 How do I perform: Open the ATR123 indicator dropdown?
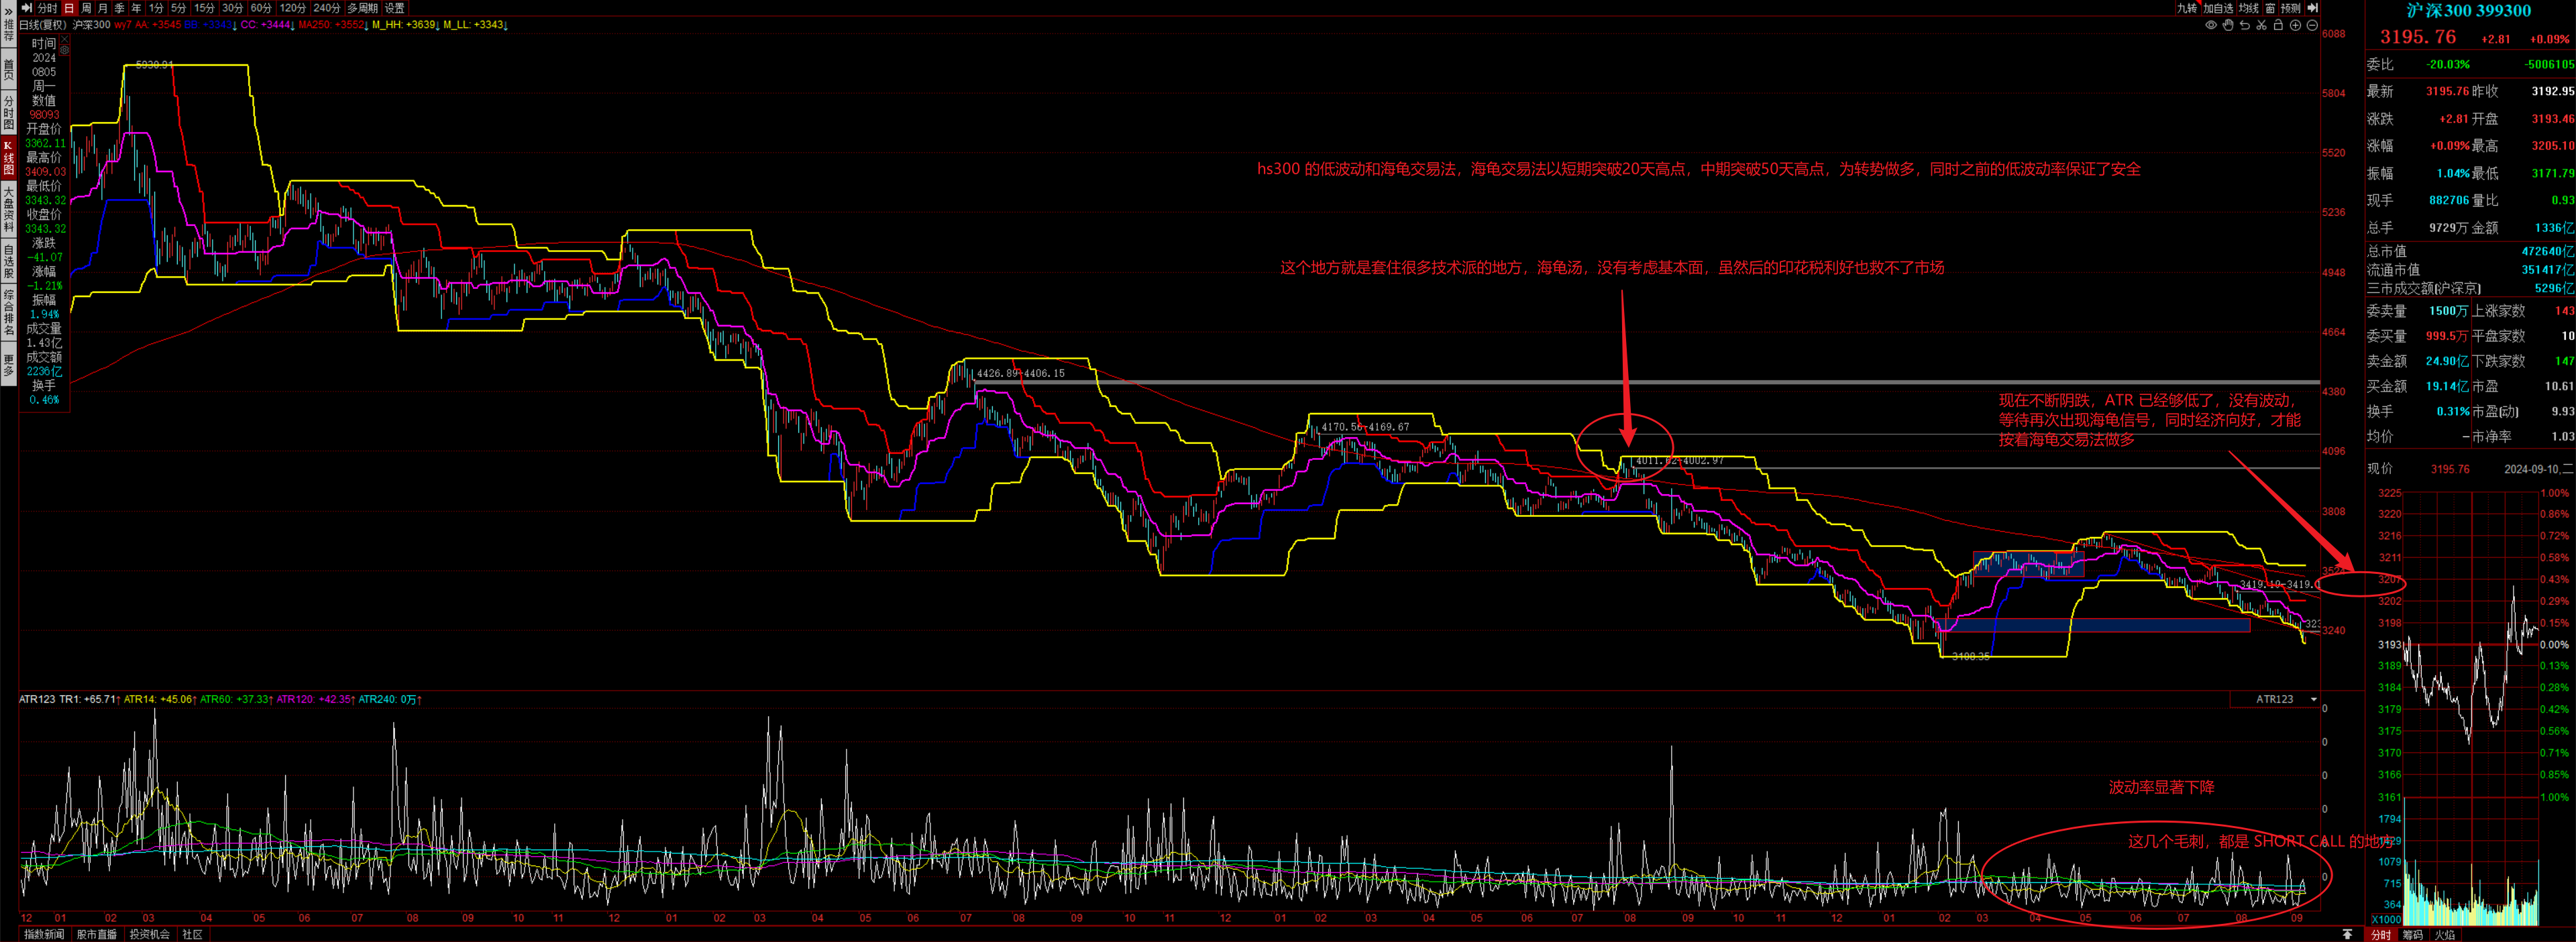[2313, 699]
